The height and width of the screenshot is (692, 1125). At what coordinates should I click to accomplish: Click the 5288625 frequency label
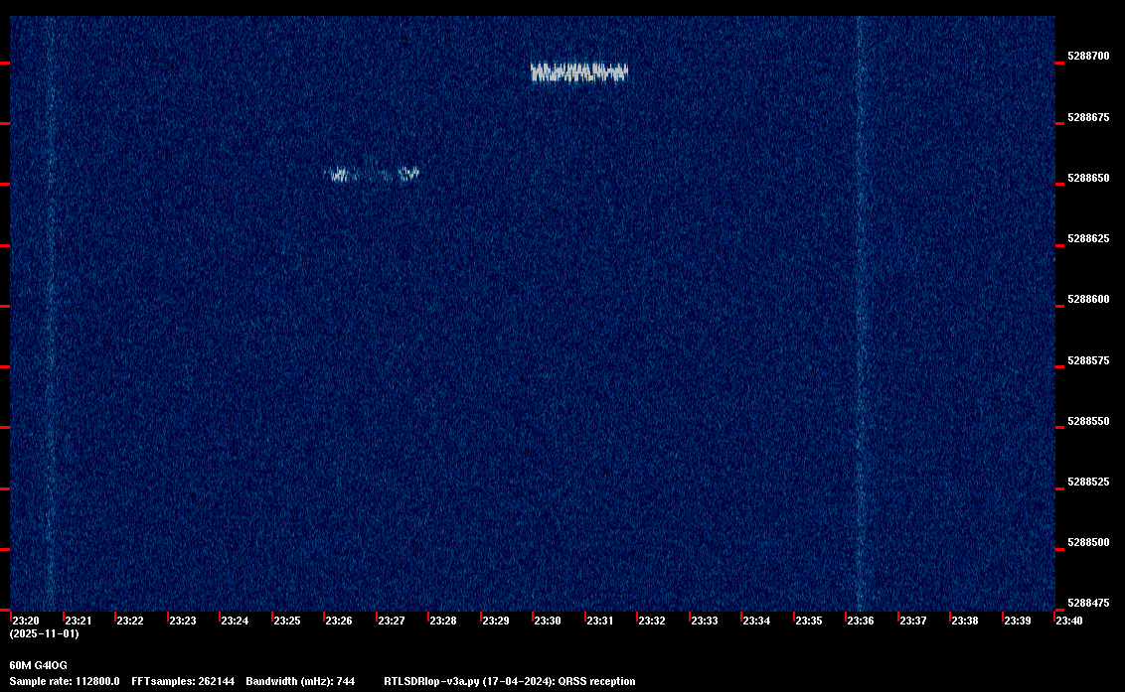(1087, 238)
